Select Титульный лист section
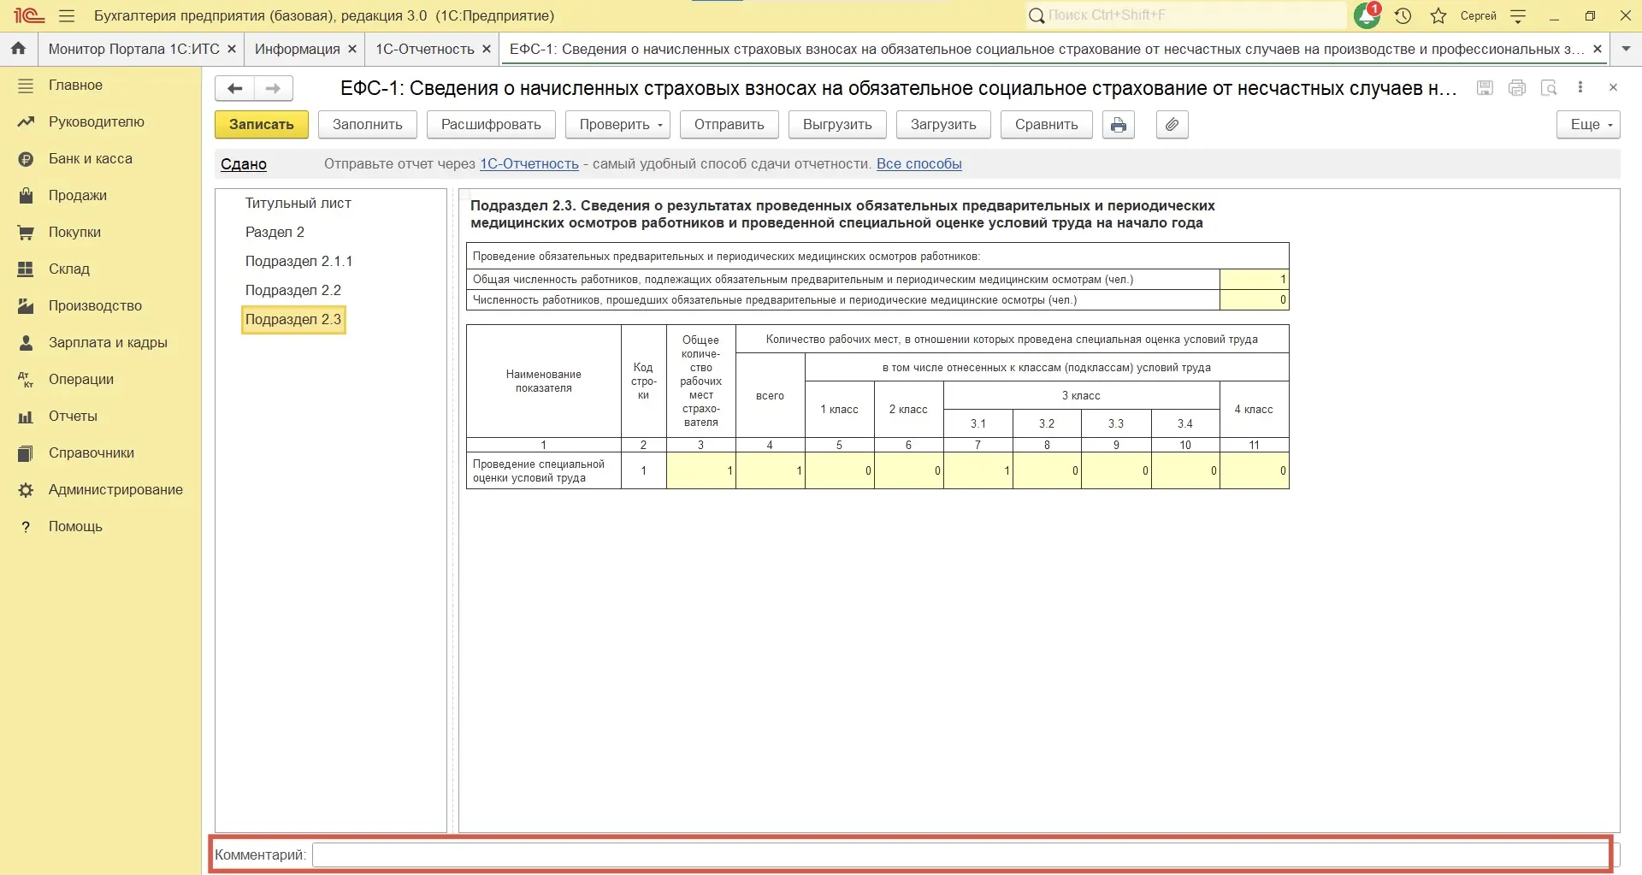1642x875 pixels. pyautogui.click(x=298, y=204)
